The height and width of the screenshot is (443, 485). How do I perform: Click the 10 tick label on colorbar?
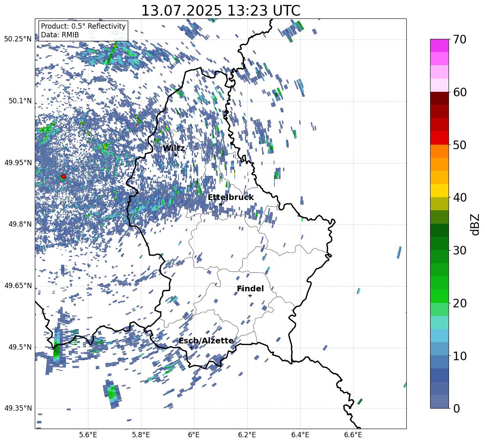460,356
